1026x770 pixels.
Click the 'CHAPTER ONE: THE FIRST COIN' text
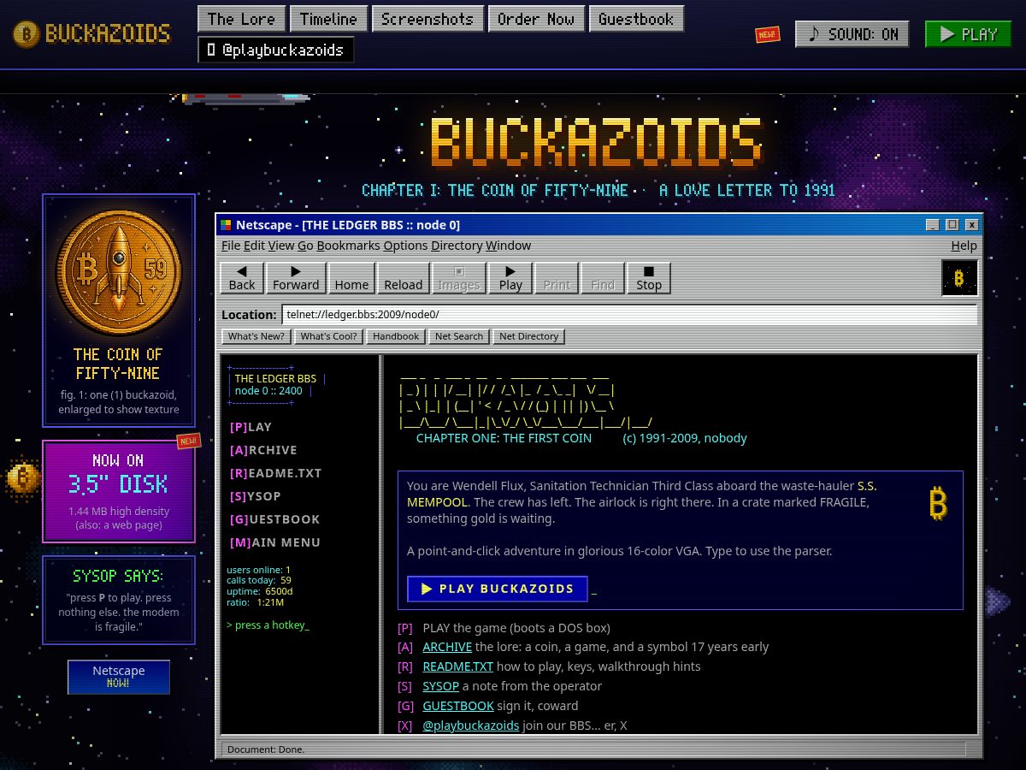504,438
